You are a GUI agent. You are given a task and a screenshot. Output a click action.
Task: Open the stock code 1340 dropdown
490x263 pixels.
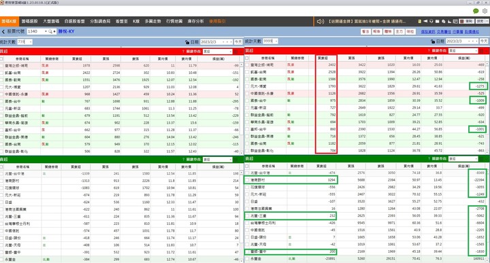[46, 31]
